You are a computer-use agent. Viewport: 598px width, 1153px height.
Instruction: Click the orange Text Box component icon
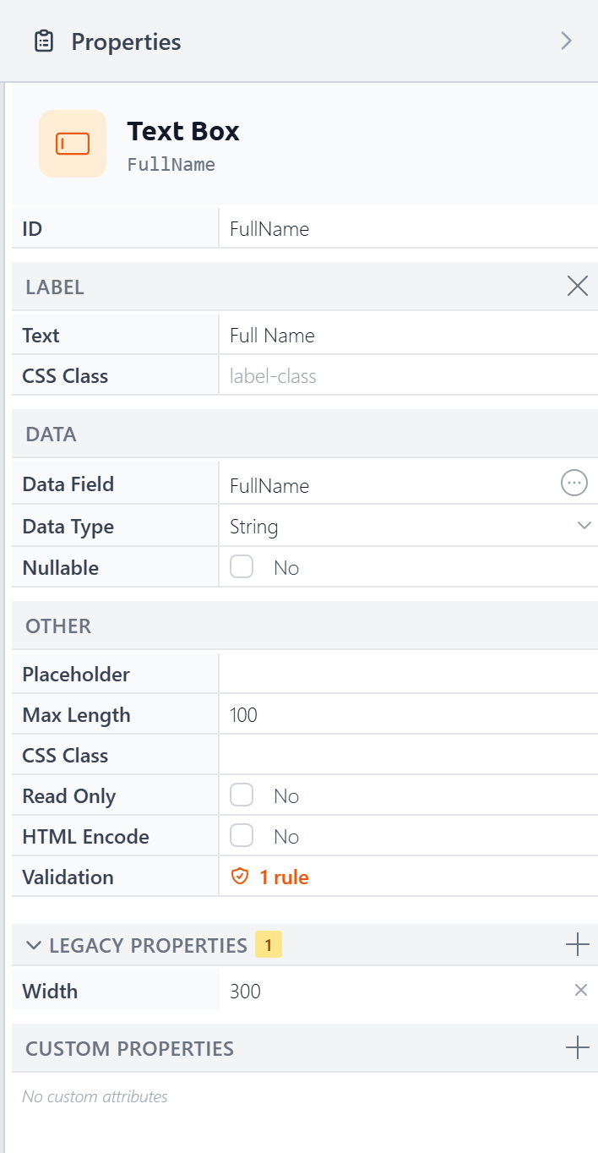click(x=73, y=144)
